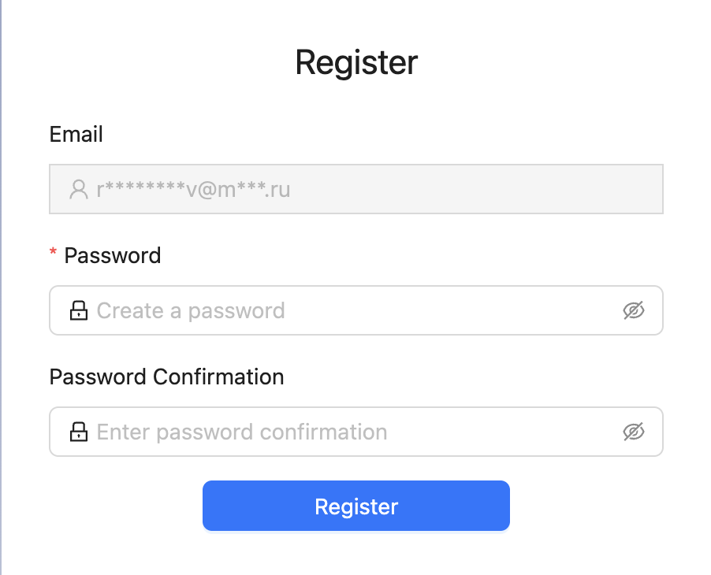The width and height of the screenshot is (711, 575).
Task: Click the masked email address text
Action: point(193,189)
